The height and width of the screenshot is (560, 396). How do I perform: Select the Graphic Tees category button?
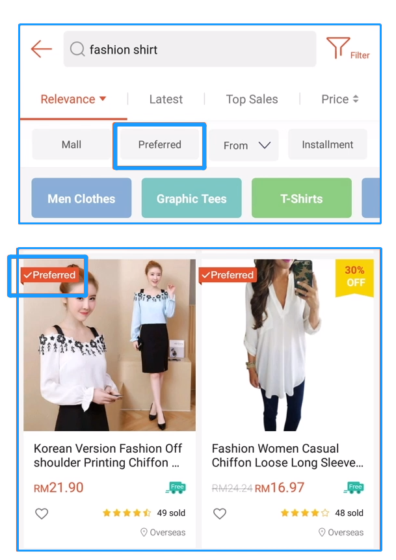pyautogui.click(x=191, y=198)
